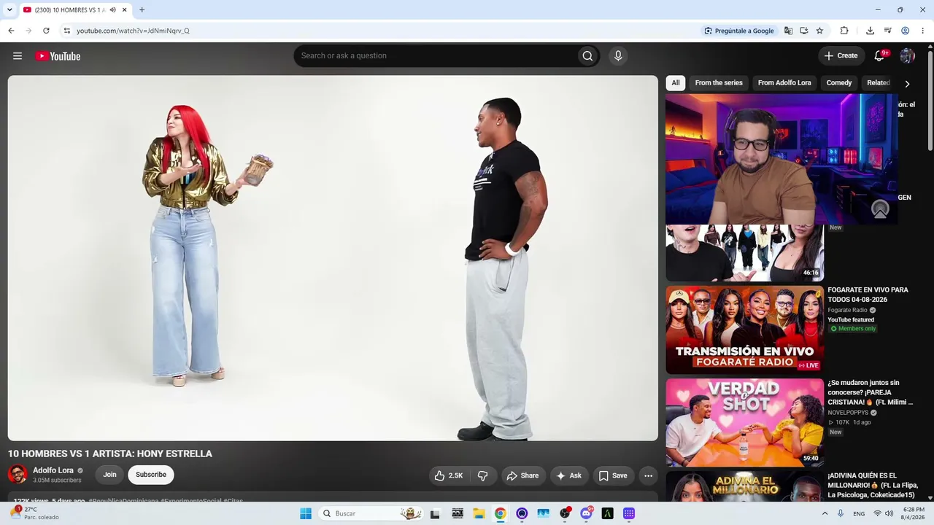
Task: Start voice search with microphone
Action: coord(618,56)
